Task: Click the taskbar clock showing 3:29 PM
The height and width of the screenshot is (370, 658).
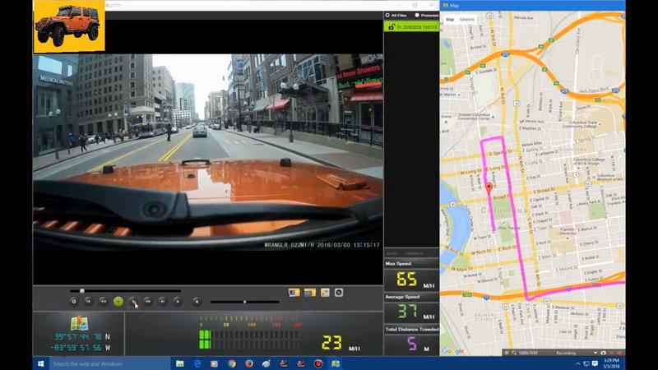Action: pos(612,363)
